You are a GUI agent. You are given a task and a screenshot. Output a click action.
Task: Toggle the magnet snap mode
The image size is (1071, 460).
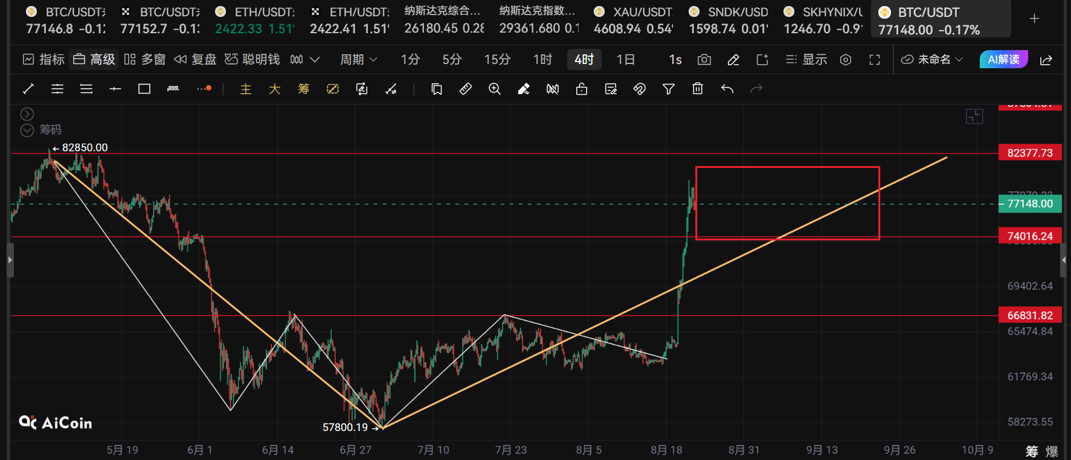point(640,89)
